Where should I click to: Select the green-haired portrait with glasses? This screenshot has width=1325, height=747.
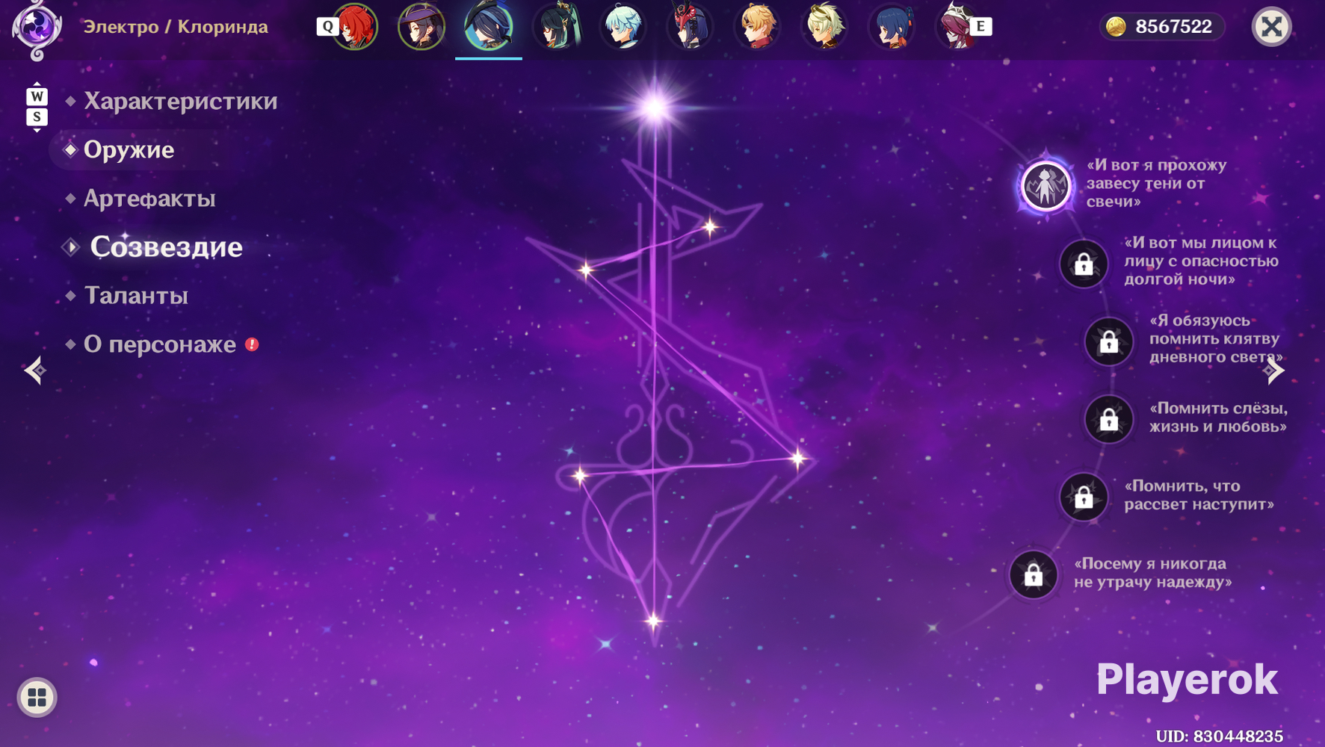[x=556, y=27]
